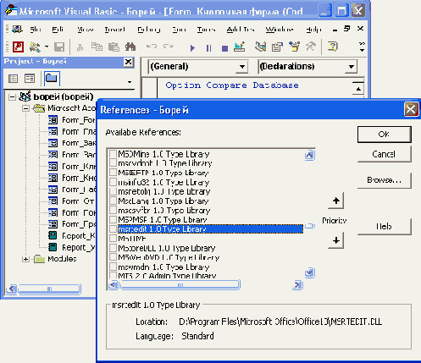Open Object Browser toolbar icon

pos(294,47)
